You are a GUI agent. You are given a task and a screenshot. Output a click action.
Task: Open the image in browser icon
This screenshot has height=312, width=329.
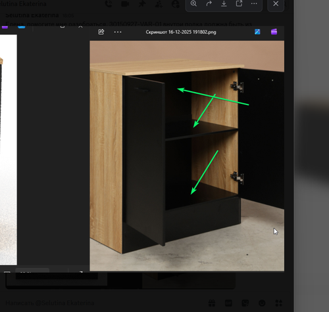[239, 3]
